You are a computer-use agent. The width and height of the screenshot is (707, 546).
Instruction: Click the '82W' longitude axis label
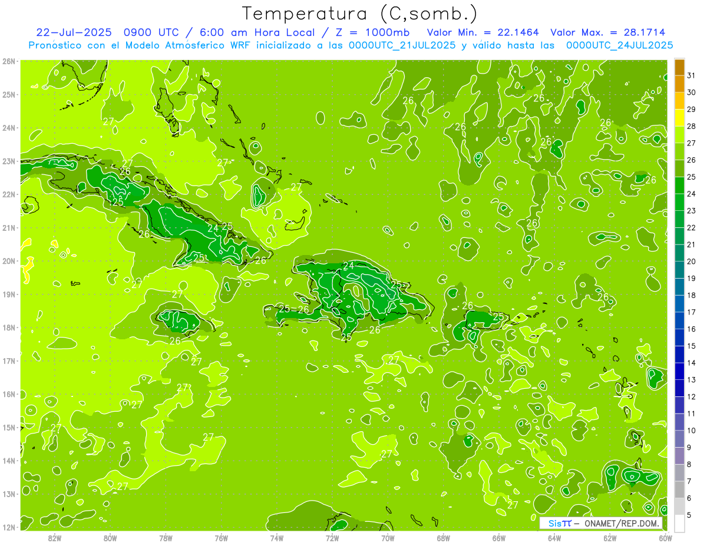pyautogui.click(x=55, y=538)
